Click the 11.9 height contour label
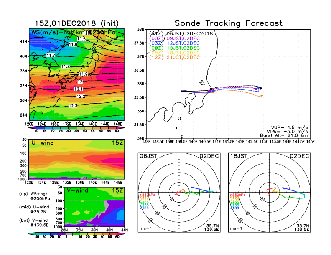The width and height of the screenshot is (331, 255). 83,74
